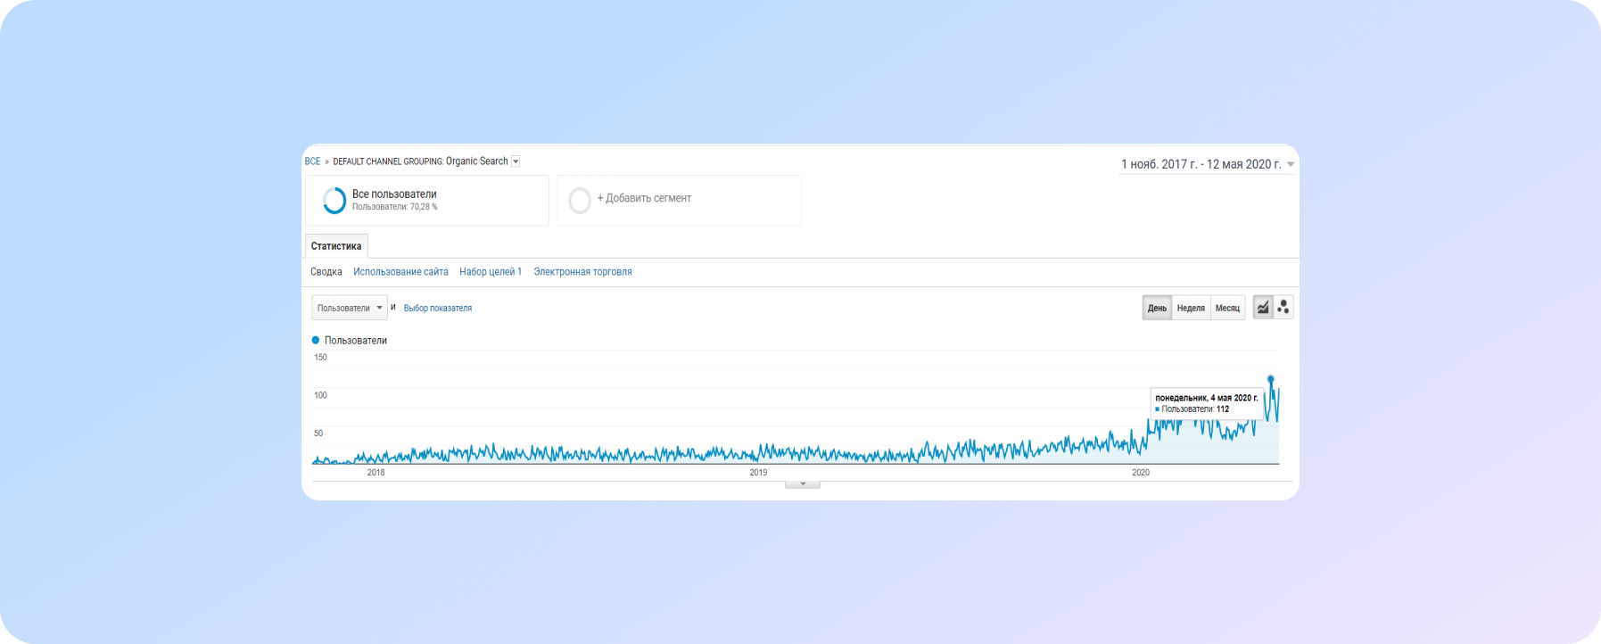Open the Статистика tab
Screen dimensions: 1601x644
[336, 246]
